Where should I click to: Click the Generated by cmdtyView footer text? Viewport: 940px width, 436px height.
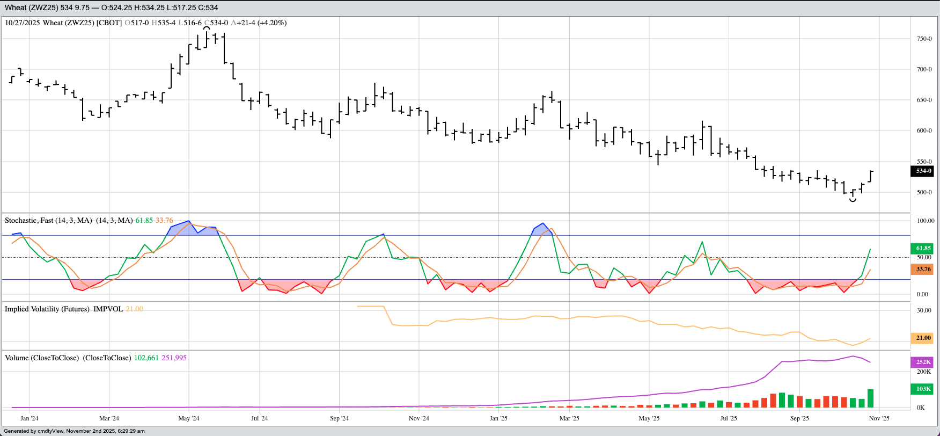point(74,431)
